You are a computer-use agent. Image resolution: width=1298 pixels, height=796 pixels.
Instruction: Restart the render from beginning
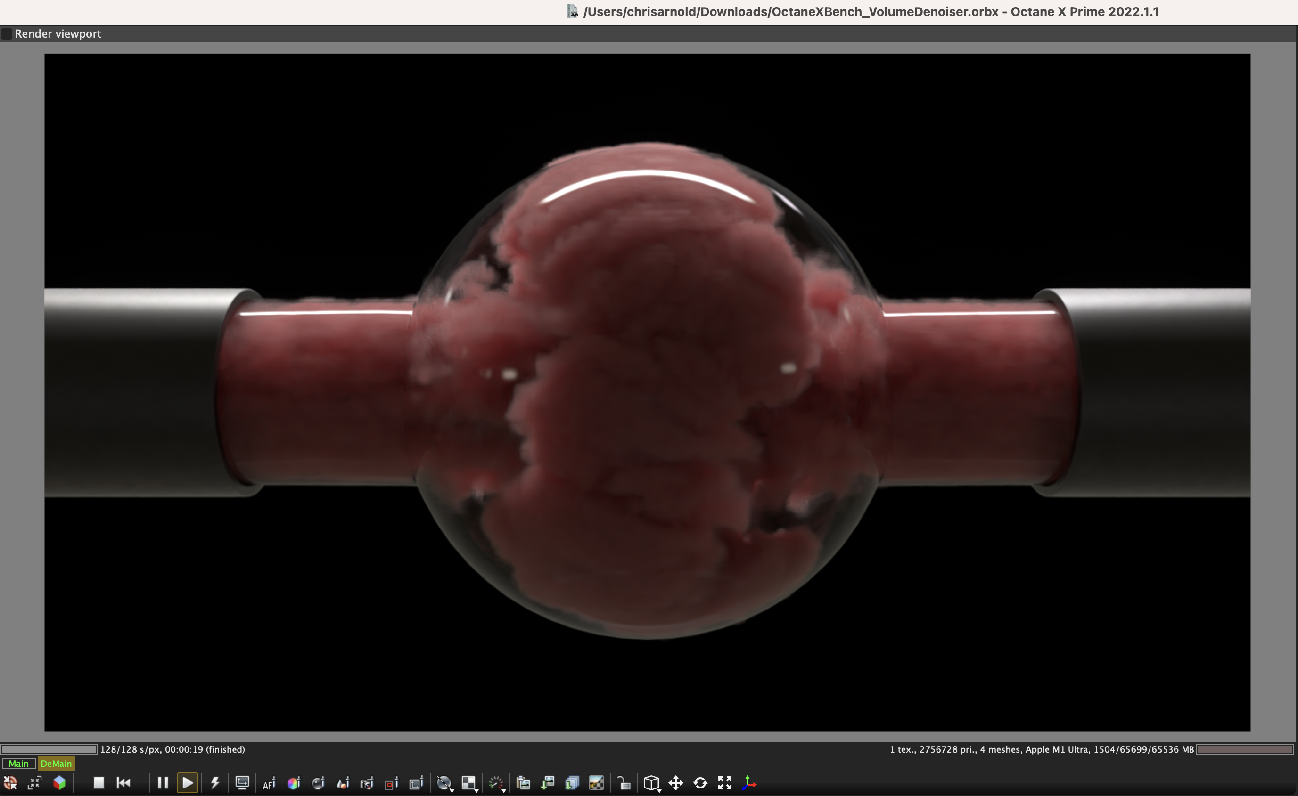[124, 783]
